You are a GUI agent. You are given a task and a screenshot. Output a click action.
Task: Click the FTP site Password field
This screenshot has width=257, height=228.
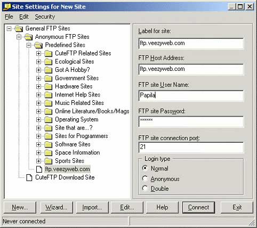point(191,122)
